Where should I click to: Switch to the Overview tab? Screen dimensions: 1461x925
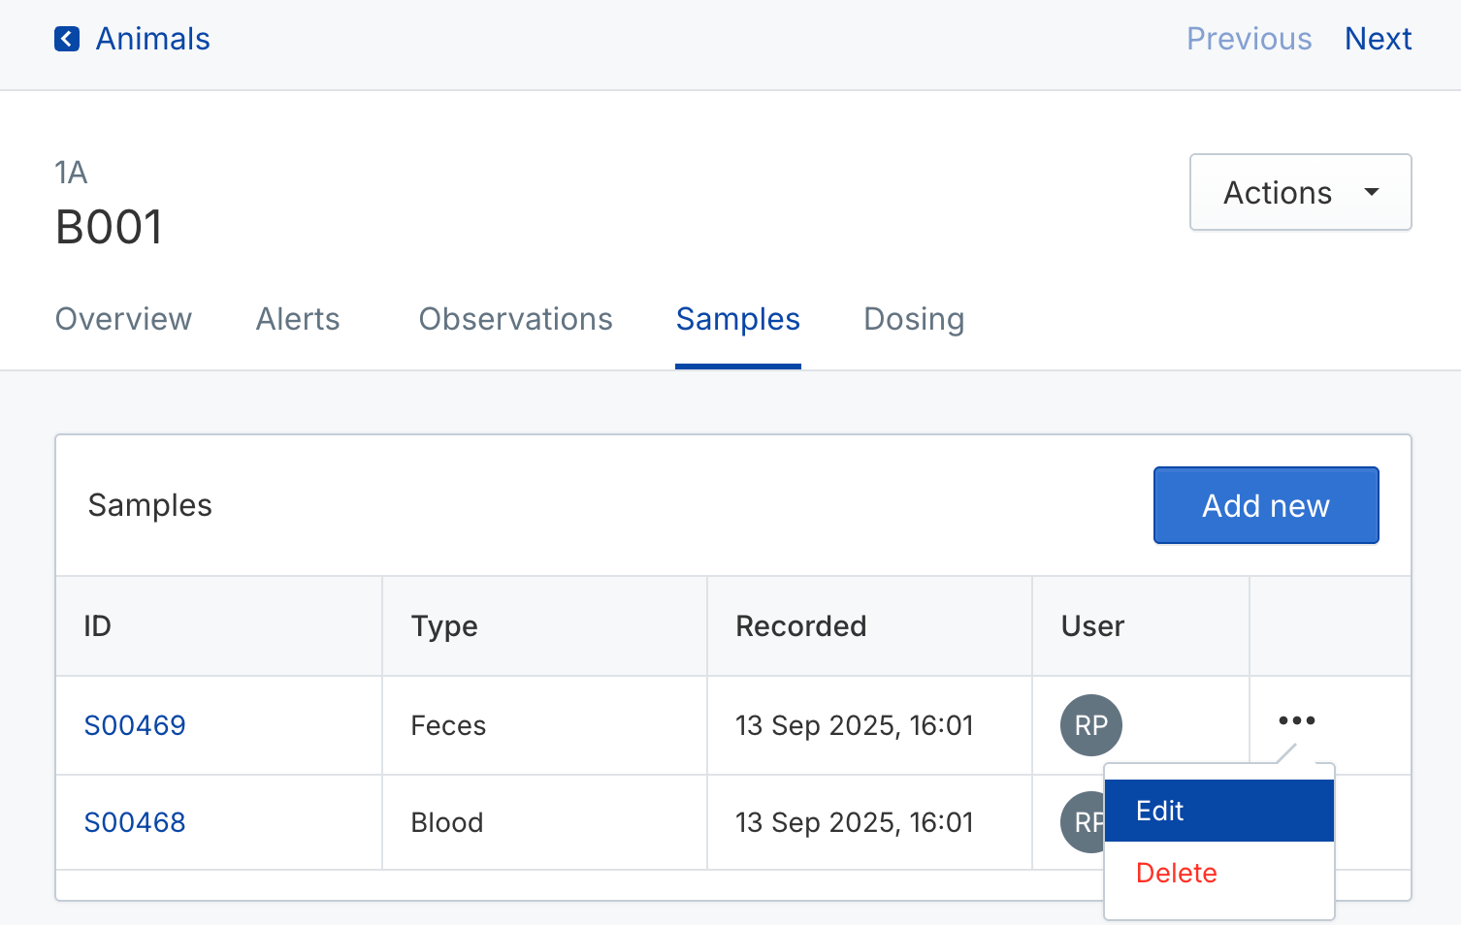click(123, 319)
